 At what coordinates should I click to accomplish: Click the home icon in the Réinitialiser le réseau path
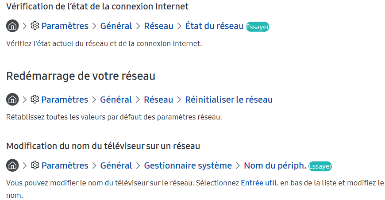point(12,100)
